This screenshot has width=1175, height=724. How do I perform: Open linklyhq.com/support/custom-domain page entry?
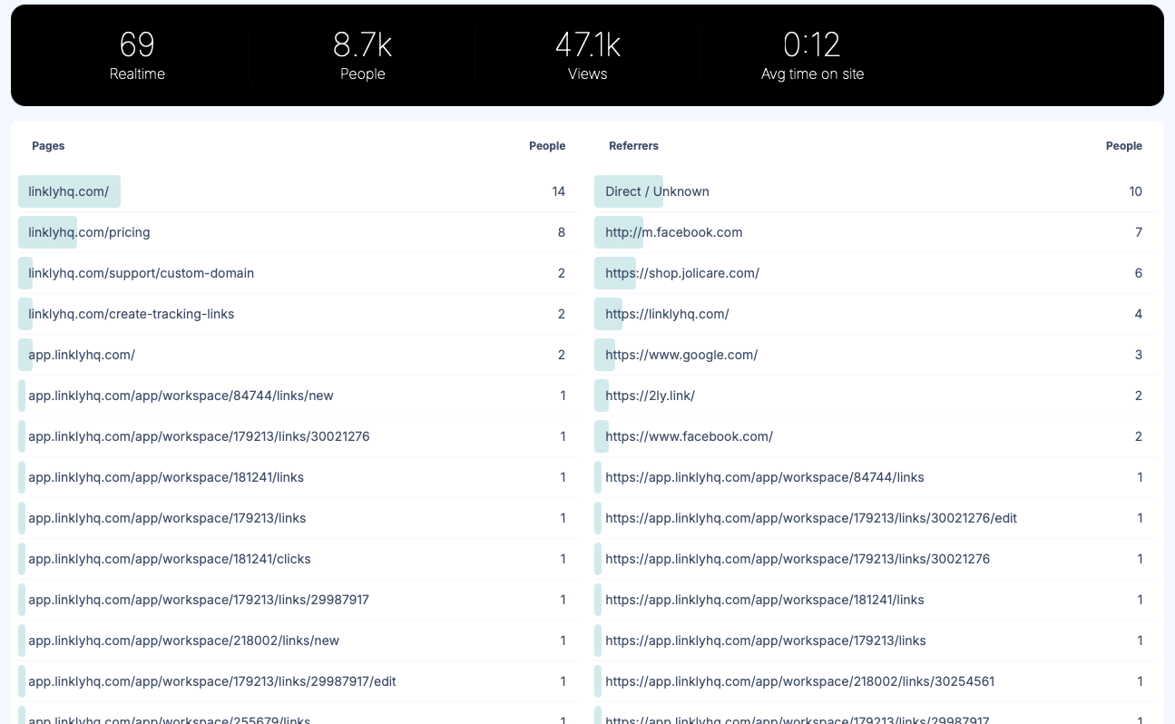tap(141, 273)
